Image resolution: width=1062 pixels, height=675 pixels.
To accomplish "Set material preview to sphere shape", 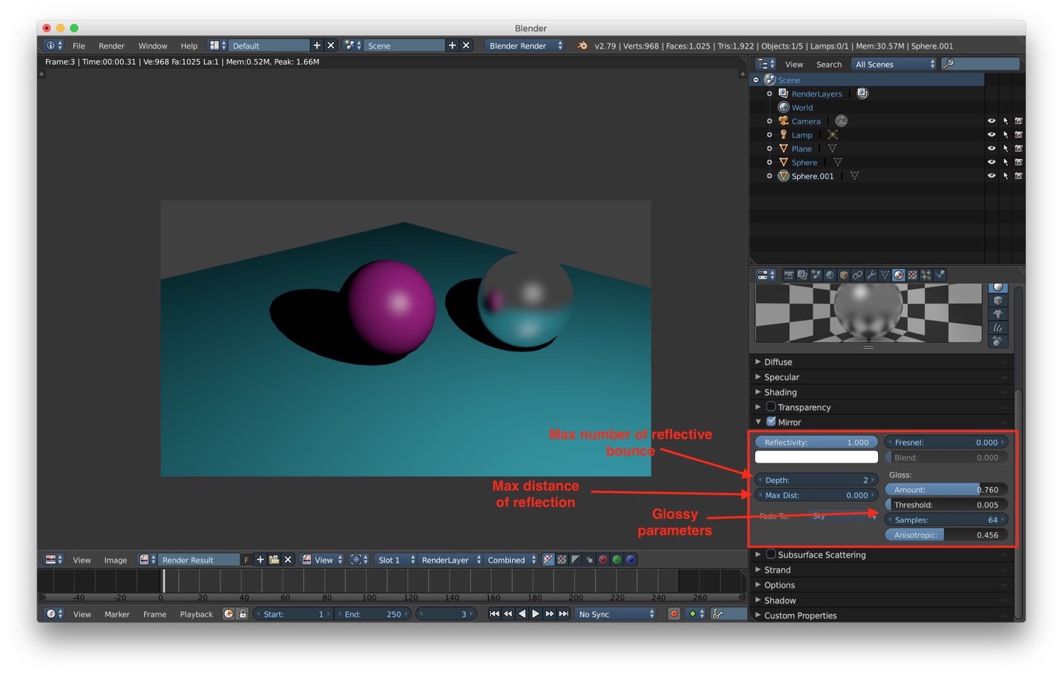I will (998, 287).
